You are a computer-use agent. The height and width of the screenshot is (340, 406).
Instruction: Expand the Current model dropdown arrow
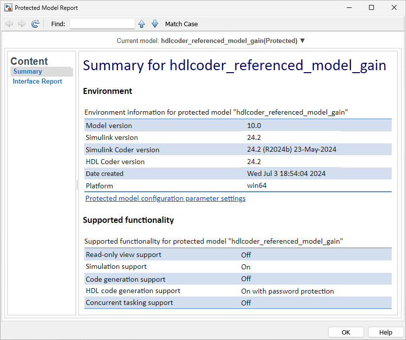[x=302, y=41]
